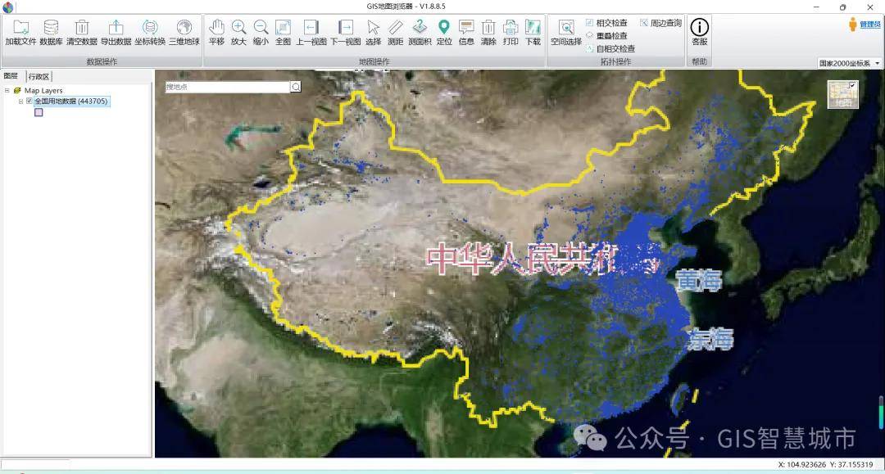Select the 测距 distance measuring tool
885x474 pixels.
(395, 32)
